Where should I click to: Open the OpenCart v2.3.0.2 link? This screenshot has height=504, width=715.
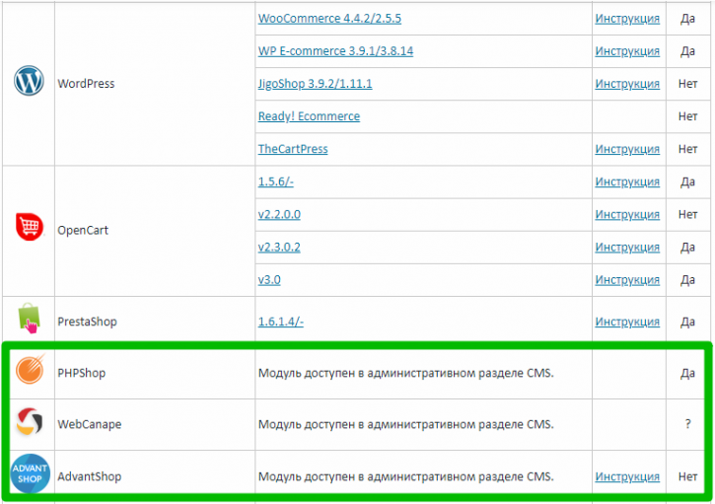[x=279, y=247]
